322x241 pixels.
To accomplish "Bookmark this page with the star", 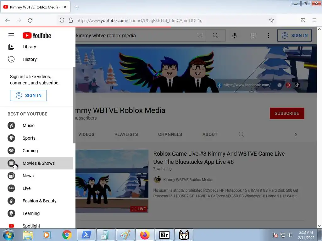I will [x=271, y=20].
